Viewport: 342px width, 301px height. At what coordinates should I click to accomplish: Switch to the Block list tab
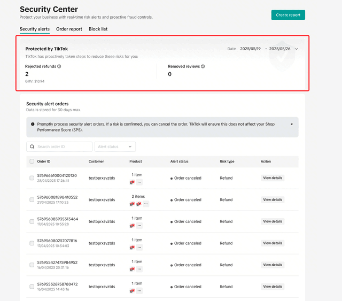click(98, 29)
